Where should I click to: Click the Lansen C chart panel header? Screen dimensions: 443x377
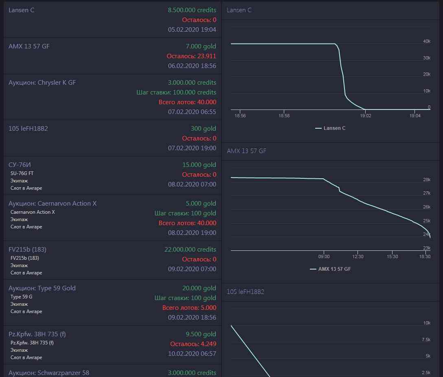coord(239,10)
